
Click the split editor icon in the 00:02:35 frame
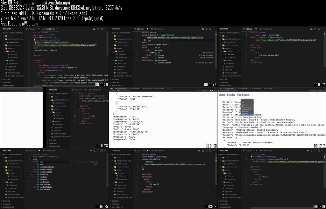(x=102, y=151)
